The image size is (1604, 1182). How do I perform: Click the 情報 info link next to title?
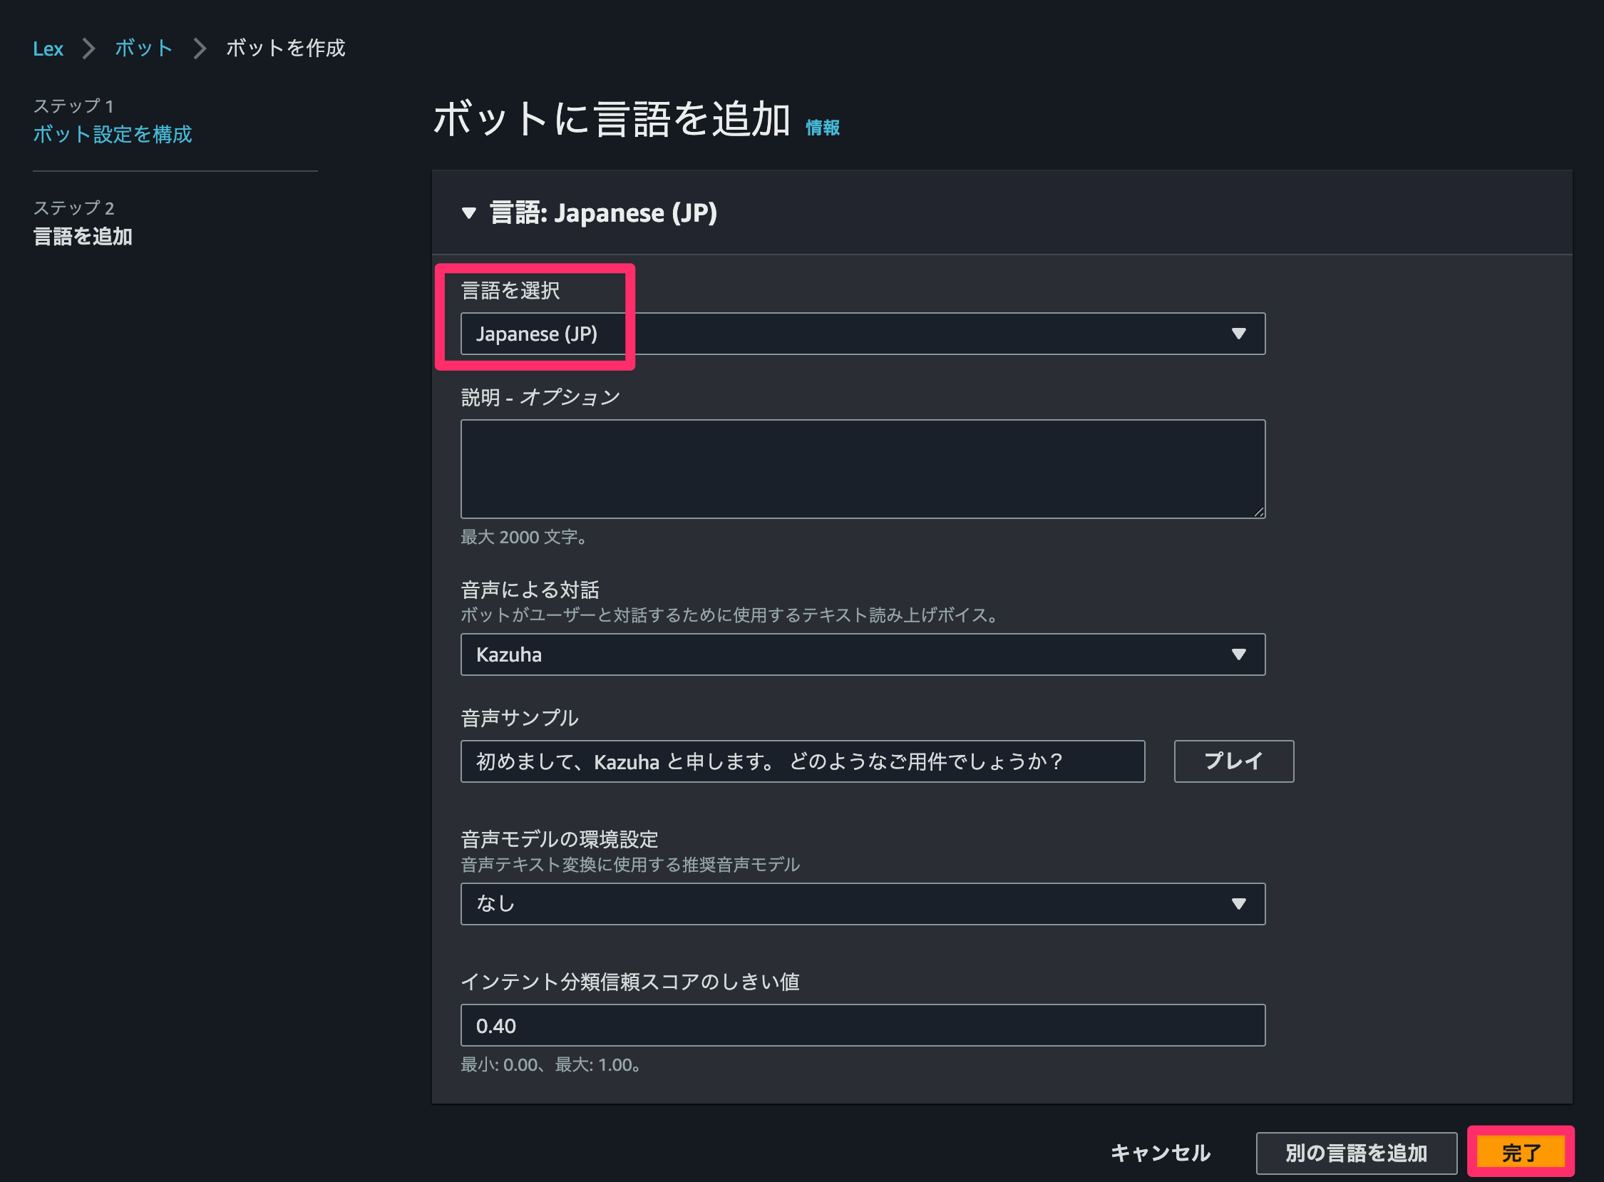821,128
